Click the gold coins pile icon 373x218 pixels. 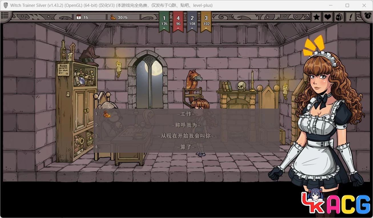pyautogui.click(x=113, y=17)
